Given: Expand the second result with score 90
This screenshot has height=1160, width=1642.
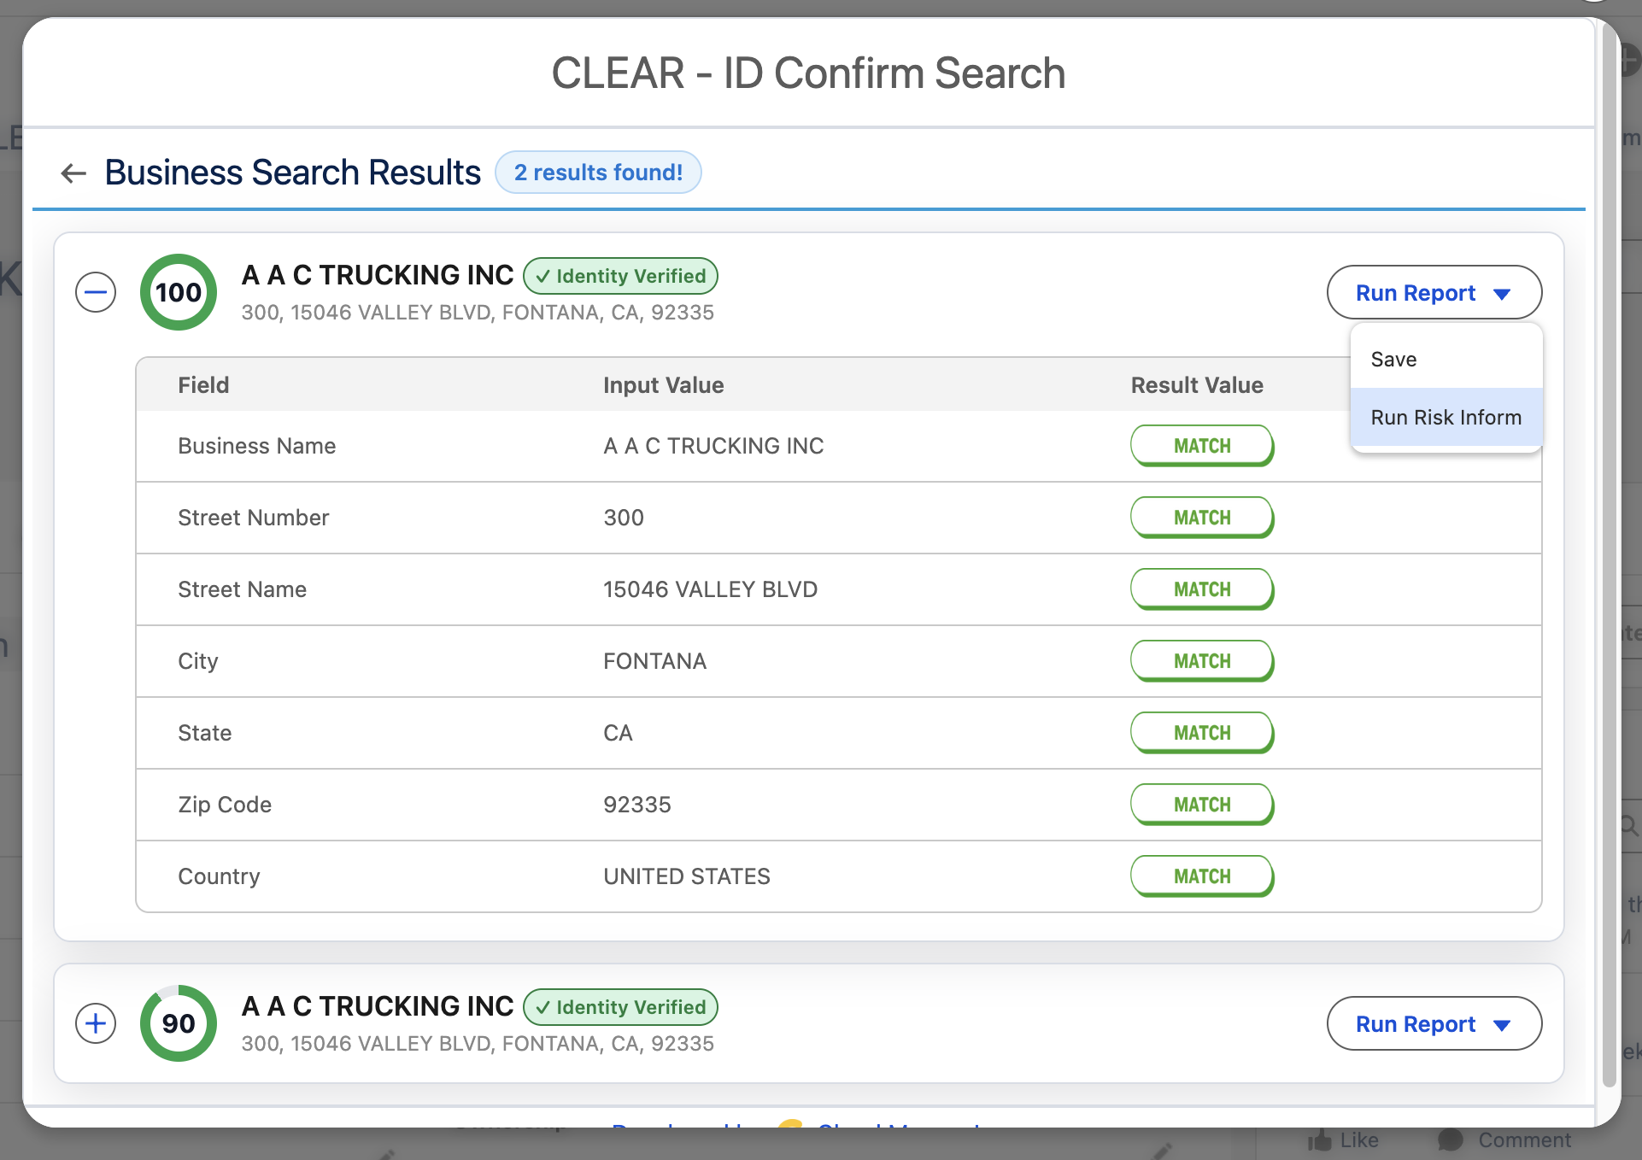Looking at the screenshot, I should click(x=96, y=1023).
